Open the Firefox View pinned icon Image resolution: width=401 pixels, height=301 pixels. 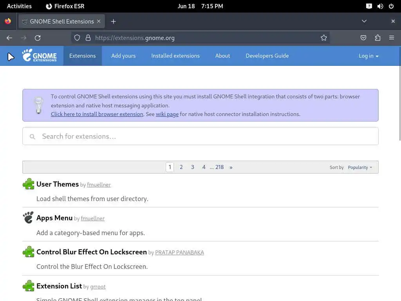8,21
